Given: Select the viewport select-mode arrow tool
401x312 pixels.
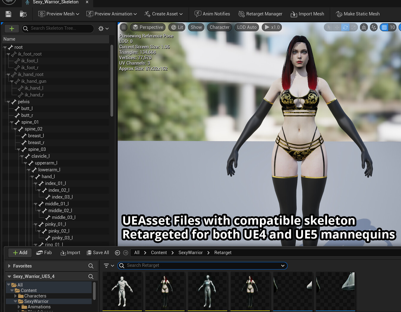Looking at the screenshot, I should pyautogui.click(x=329, y=27).
